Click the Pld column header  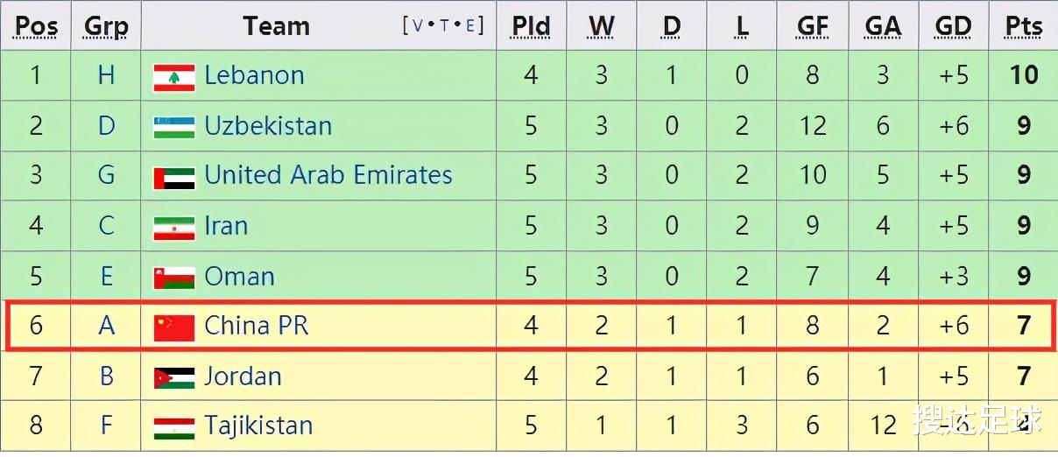pos(531,26)
